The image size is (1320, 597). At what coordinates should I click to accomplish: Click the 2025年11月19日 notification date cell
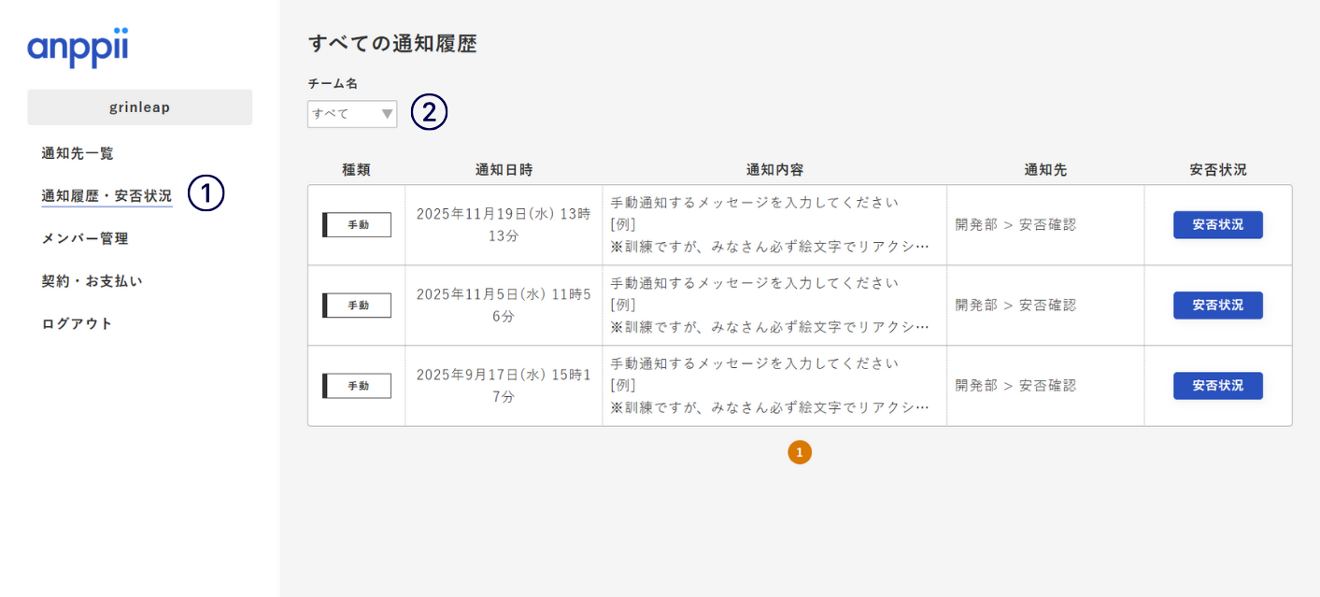coord(503,224)
